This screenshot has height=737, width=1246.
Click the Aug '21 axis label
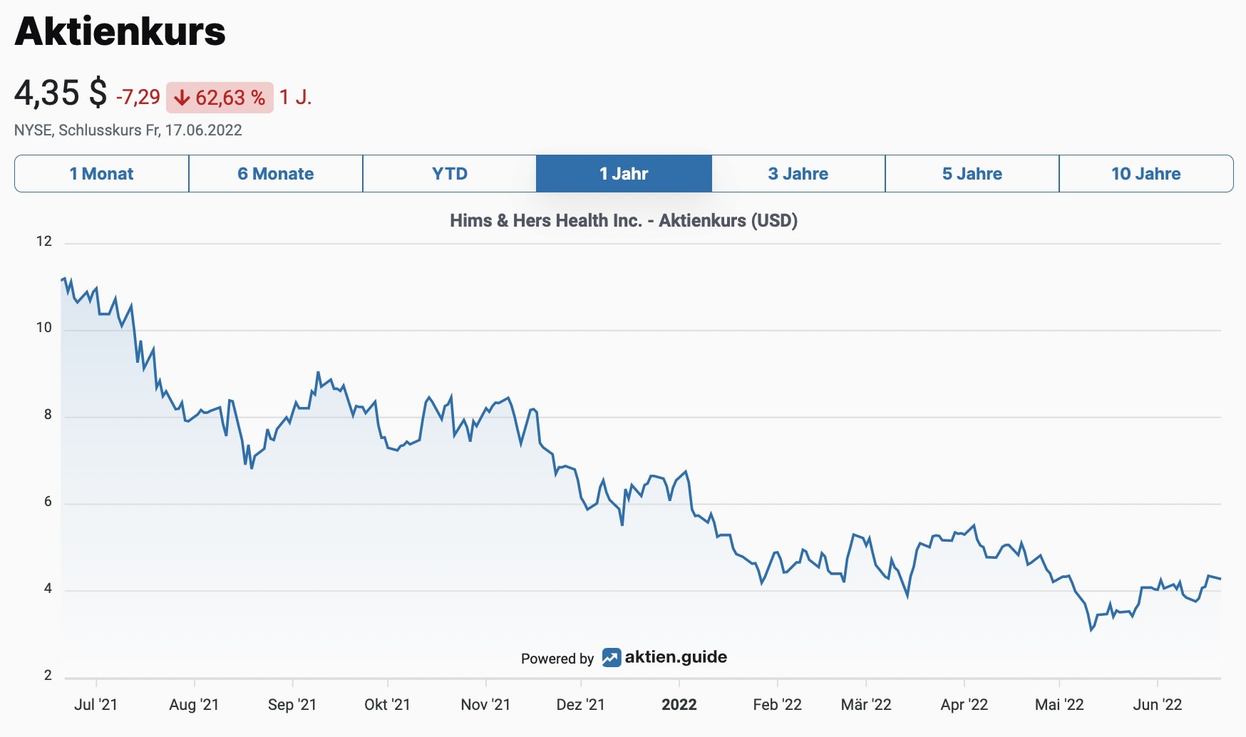194,704
